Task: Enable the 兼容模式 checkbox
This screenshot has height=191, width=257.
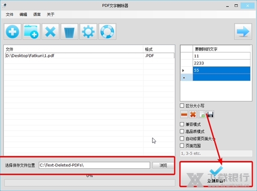Action: click(x=182, y=124)
